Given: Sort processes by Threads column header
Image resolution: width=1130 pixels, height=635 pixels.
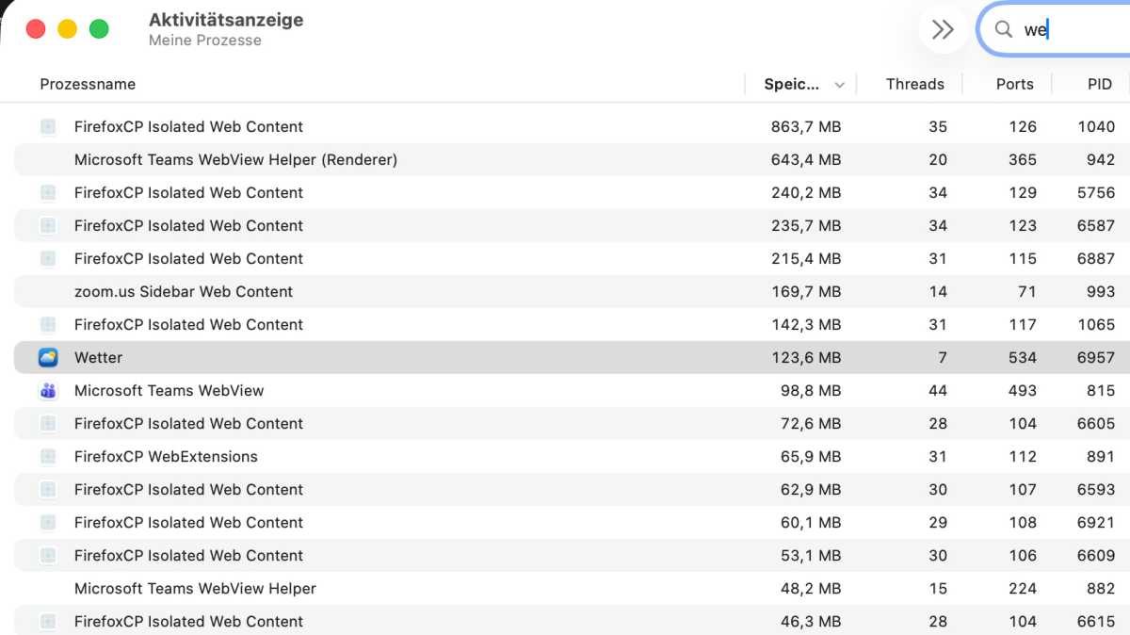Looking at the screenshot, I should [x=914, y=84].
